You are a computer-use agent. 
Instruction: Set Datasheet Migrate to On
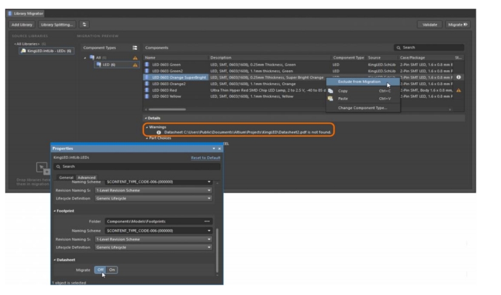112,270
